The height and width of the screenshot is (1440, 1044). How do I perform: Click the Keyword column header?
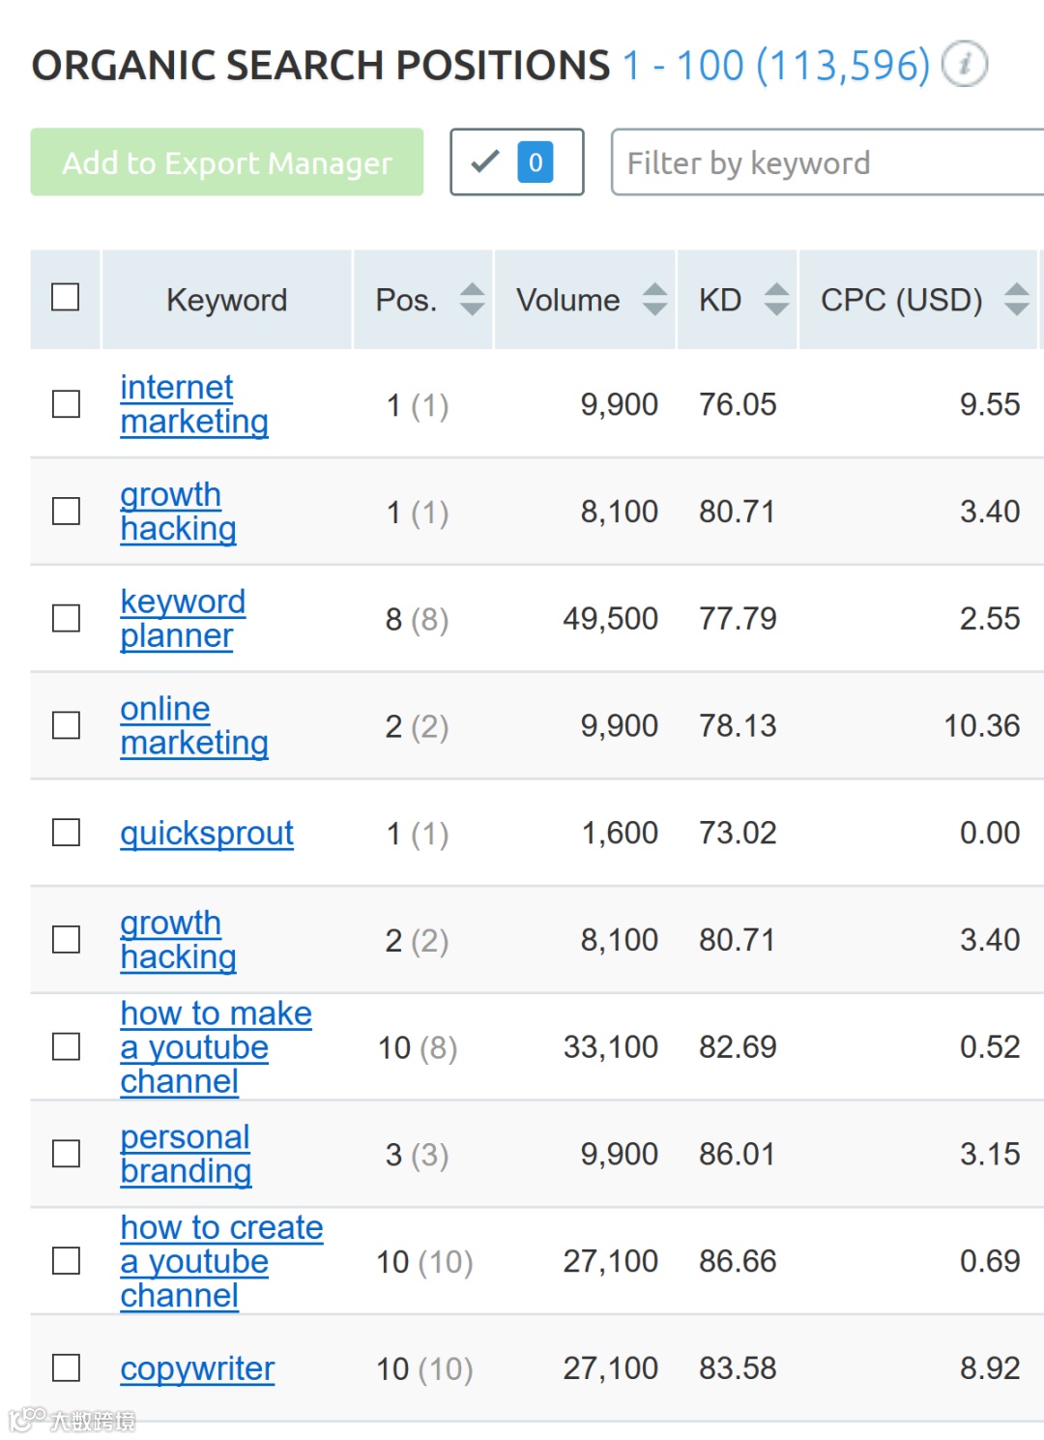(227, 300)
